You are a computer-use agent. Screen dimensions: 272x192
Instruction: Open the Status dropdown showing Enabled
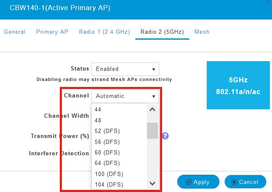[x=125, y=69]
